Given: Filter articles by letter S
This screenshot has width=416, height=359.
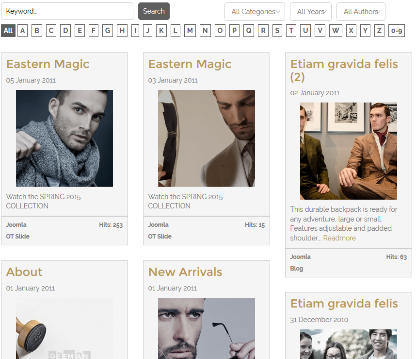Looking at the screenshot, I should pyautogui.click(x=277, y=31).
